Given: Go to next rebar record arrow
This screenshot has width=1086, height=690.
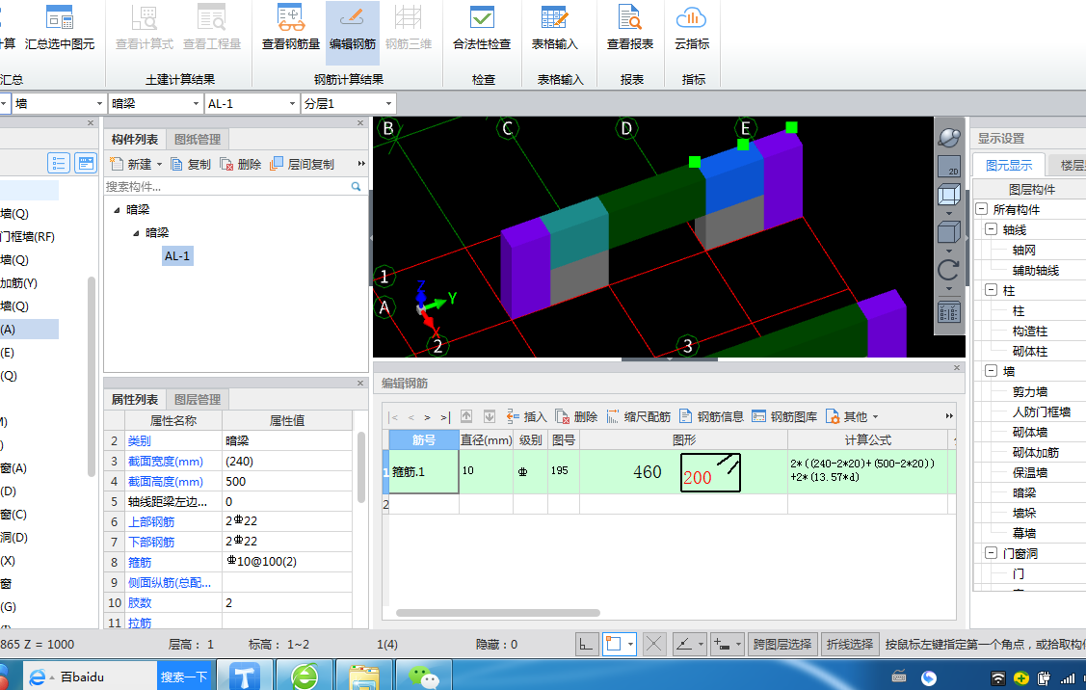Looking at the screenshot, I should coord(427,417).
